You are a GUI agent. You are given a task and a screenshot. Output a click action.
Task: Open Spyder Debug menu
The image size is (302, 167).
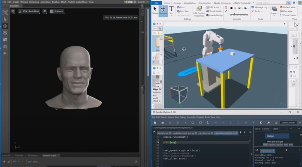(x=183, y=117)
